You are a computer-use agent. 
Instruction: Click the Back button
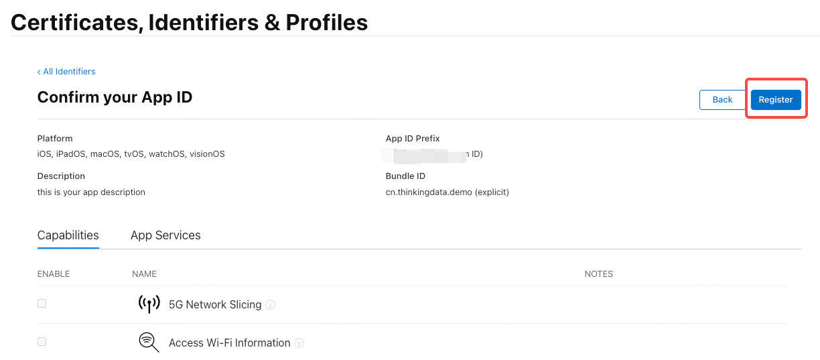coord(722,100)
